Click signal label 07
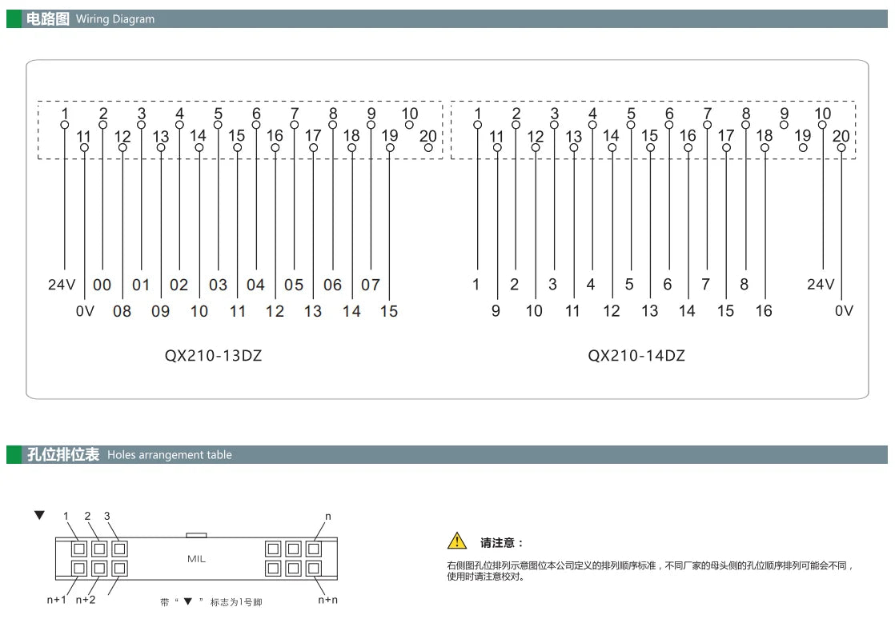The width and height of the screenshot is (895, 619). [x=371, y=285]
